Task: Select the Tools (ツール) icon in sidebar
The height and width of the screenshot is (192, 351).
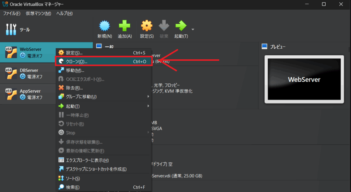Action: point(11,29)
